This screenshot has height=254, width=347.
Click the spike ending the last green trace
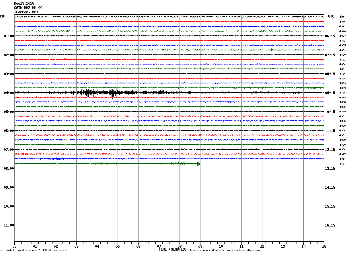point(198,164)
